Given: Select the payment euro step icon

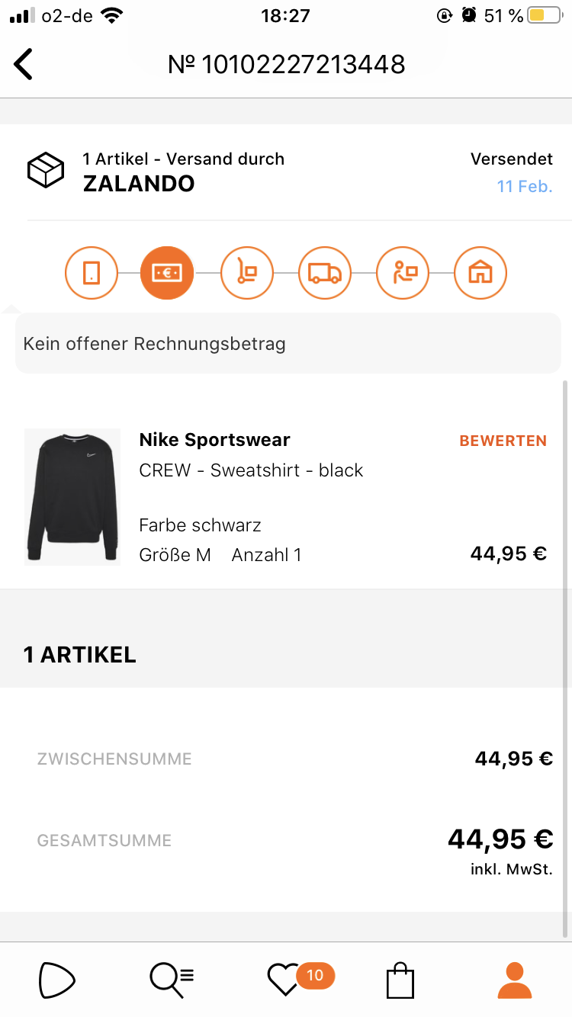Looking at the screenshot, I should (167, 272).
